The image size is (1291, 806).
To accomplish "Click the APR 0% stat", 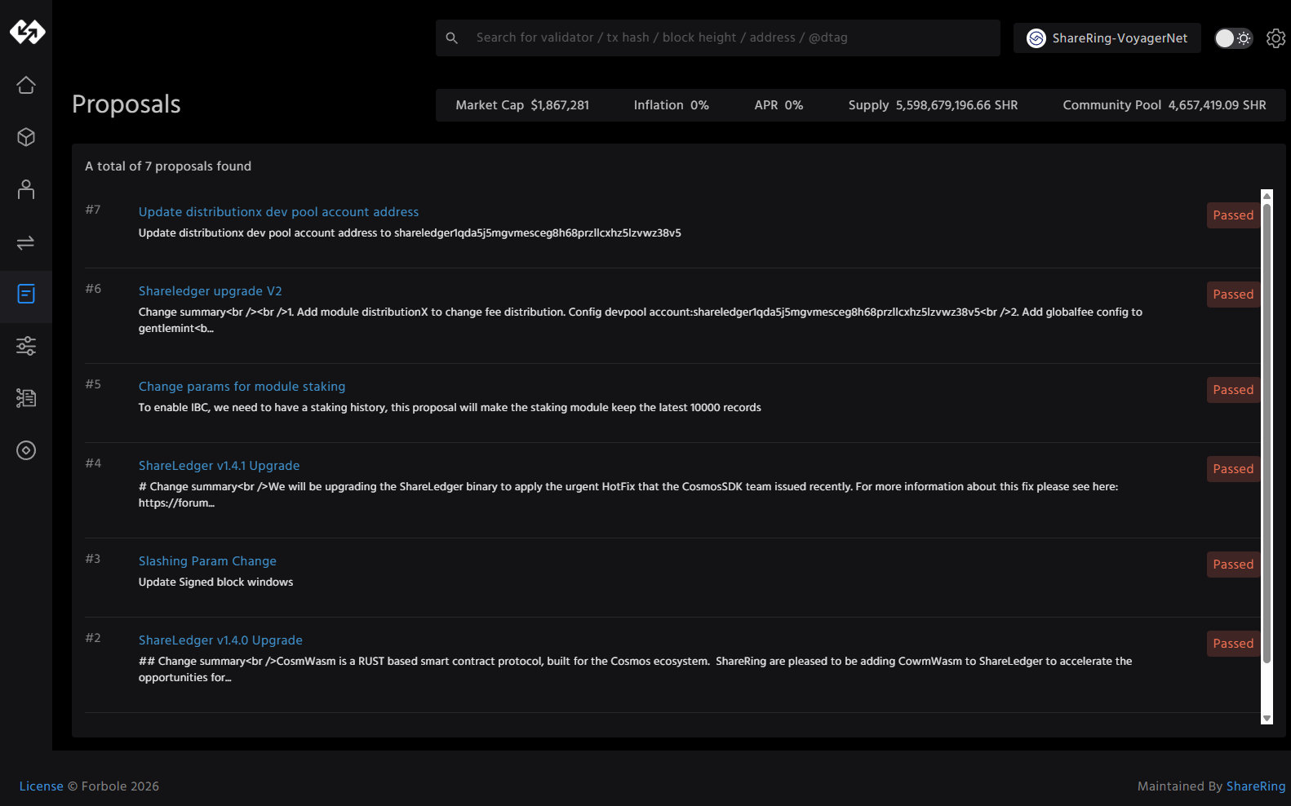I will point(779,105).
